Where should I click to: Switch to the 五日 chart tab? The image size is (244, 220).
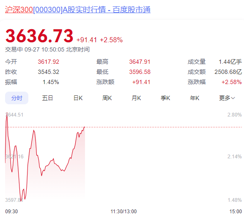47,98
